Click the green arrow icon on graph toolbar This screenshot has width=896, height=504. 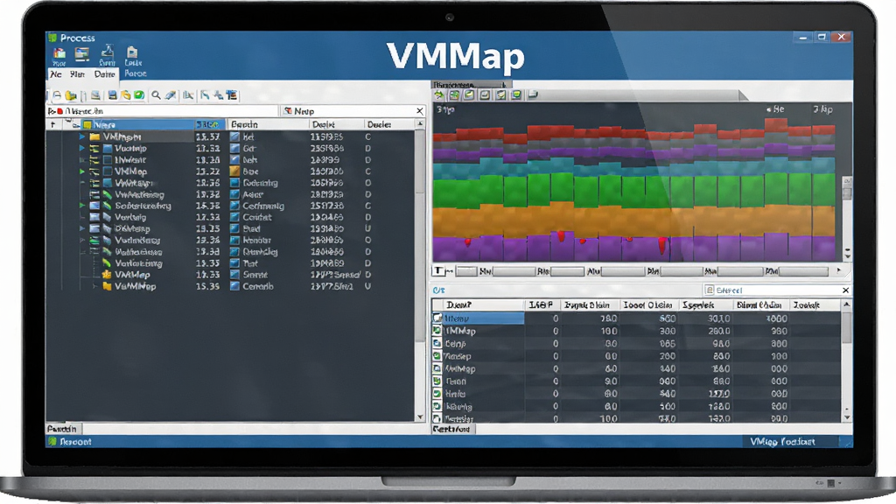point(439,94)
